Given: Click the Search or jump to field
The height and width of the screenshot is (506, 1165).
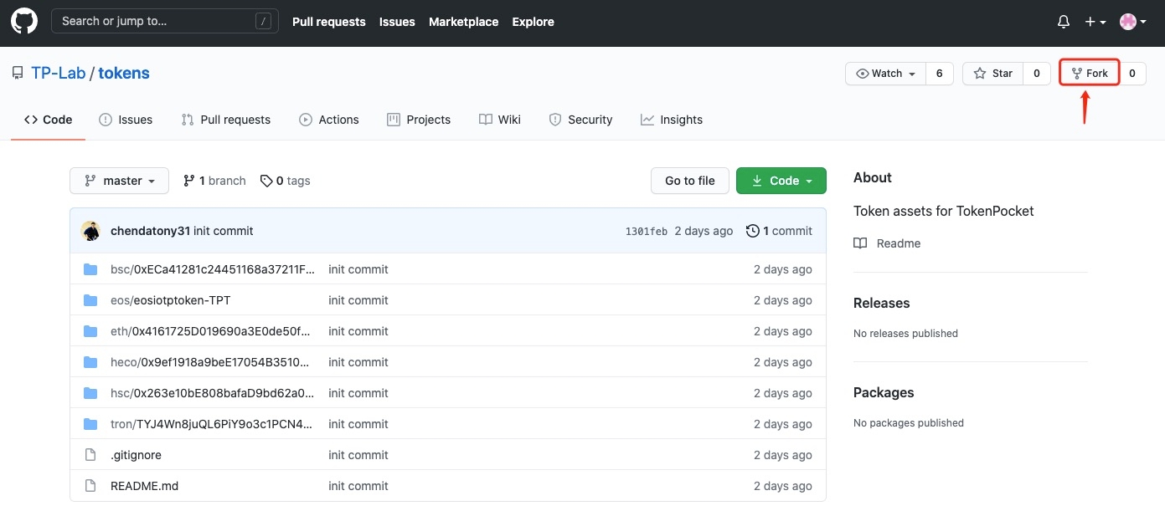Looking at the screenshot, I should point(164,22).
